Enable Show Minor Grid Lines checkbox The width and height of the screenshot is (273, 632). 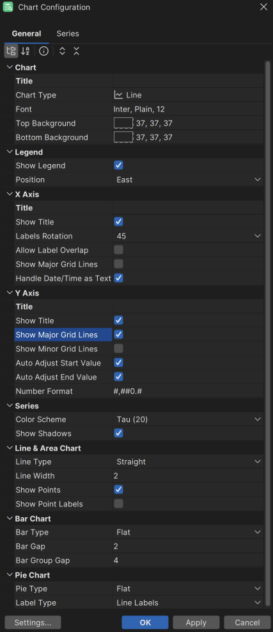pos(119,349)
